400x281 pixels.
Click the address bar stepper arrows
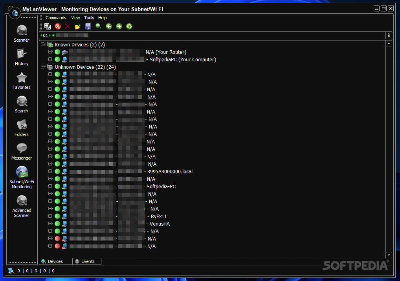389,35
